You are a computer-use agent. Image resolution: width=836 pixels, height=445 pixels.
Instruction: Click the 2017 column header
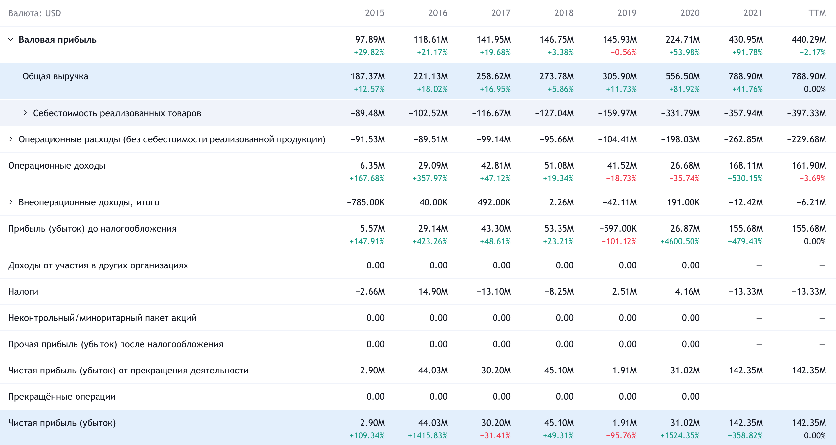[x=501, y=13]
